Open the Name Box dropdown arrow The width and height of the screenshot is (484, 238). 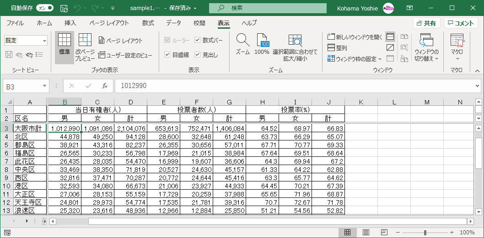tap(45, 87)
